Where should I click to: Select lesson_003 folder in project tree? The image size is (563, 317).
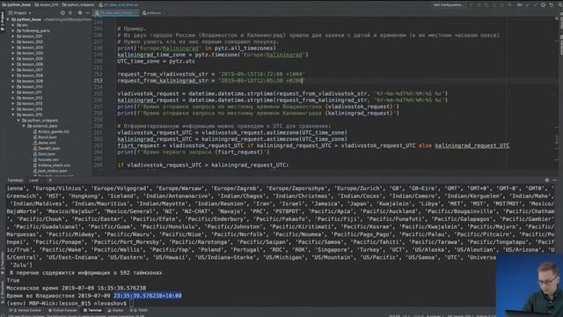coord(29,48)
